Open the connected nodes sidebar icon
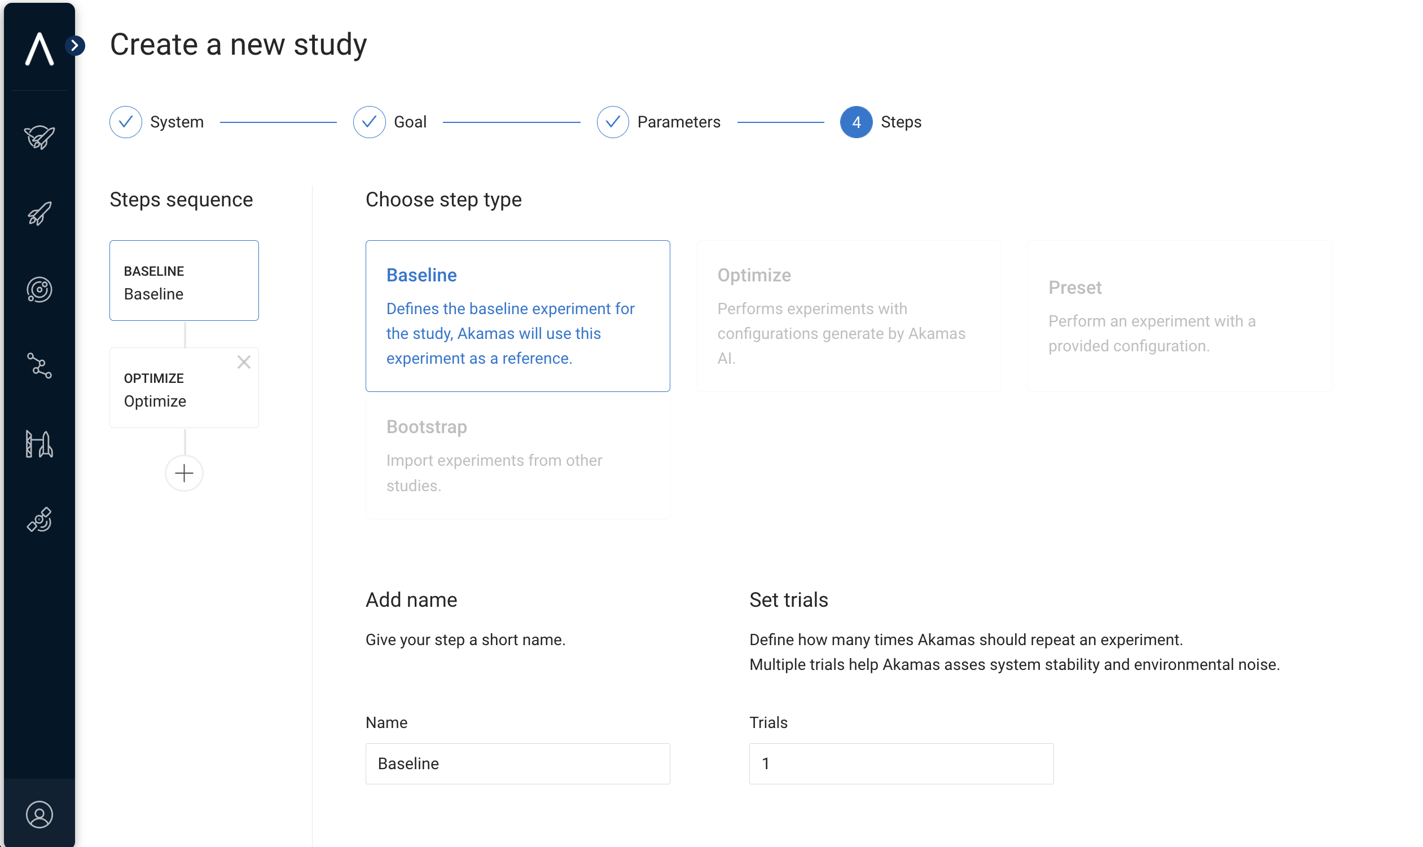Viewport: 1423px width, 847px height. (x=39, y=366)
